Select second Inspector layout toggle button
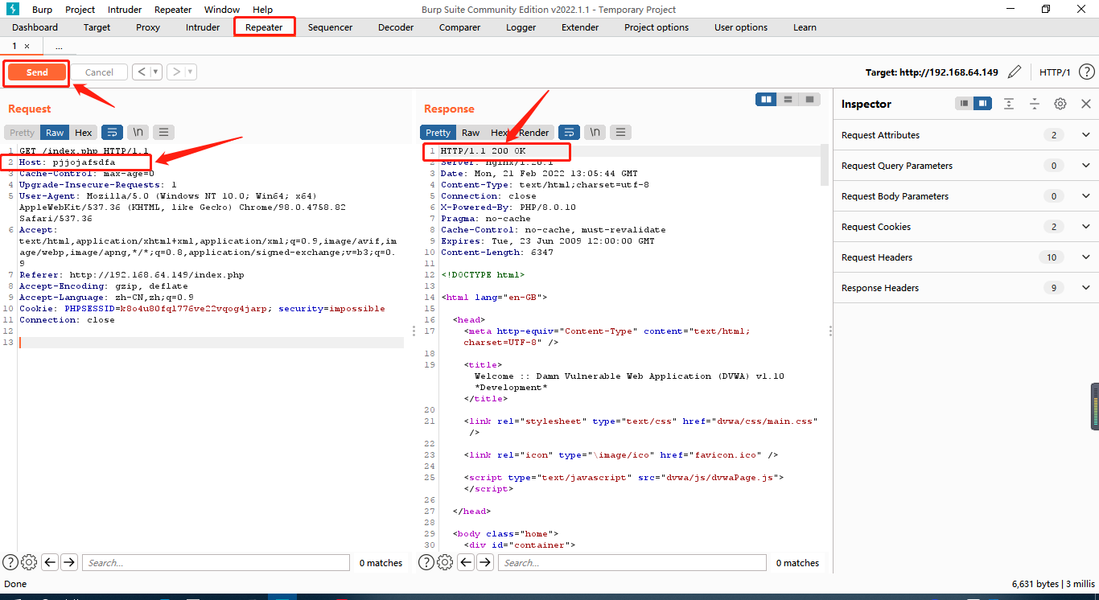Viewport: 1099px width, 600px height. click(x=982, y=104)
